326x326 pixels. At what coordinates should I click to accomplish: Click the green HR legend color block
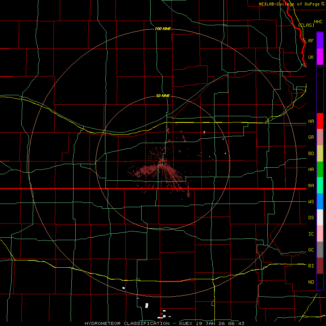(320, 170)
